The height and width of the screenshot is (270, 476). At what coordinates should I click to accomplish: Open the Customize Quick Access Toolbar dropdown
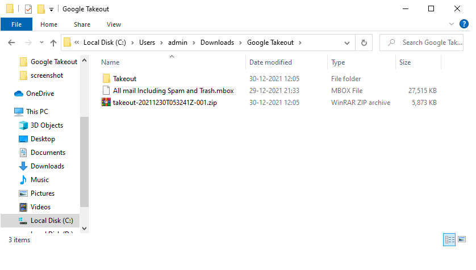click(51, 10)
